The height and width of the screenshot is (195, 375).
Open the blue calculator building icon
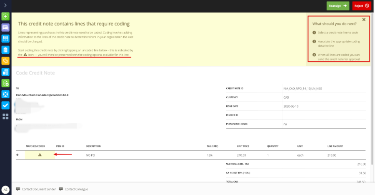tap(5, 72)
